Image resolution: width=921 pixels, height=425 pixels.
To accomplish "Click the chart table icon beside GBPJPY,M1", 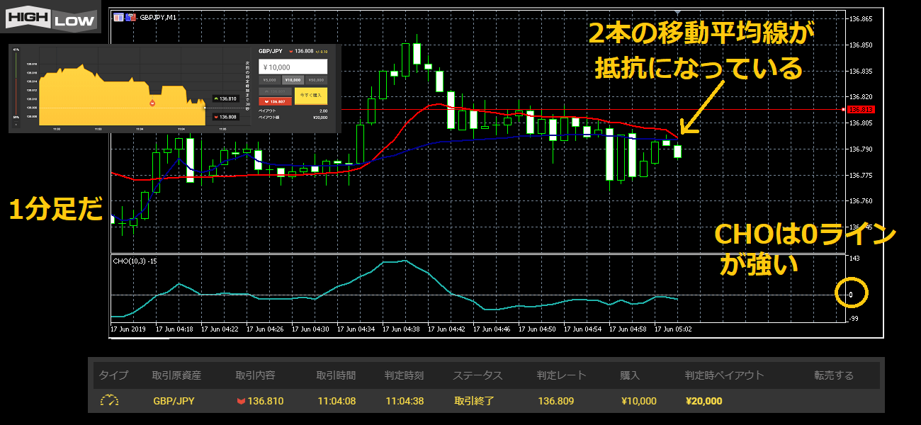I will [118, 17].
